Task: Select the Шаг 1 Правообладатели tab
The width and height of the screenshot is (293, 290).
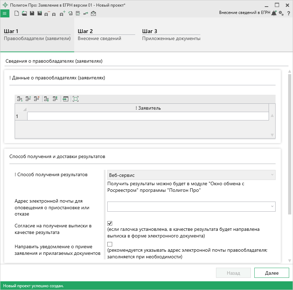Action: [x=37, y=35]
